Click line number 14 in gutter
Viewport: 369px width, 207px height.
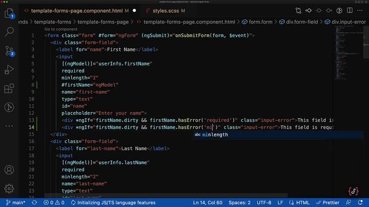coord(31,127)
